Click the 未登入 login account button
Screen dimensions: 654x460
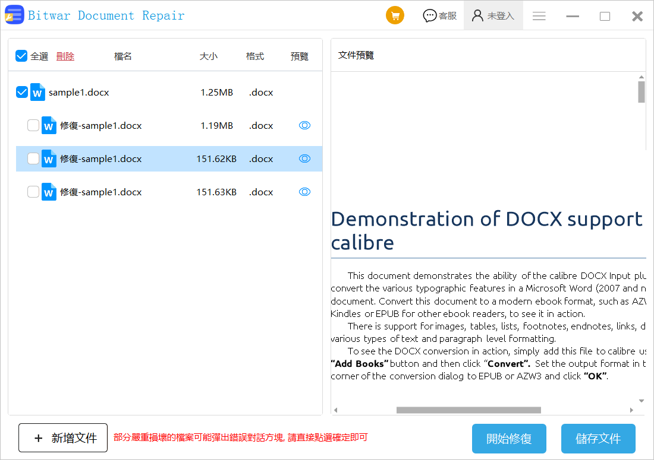[493, 16]
